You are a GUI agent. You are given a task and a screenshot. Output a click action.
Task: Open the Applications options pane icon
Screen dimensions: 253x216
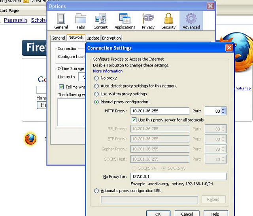point(125,21)
